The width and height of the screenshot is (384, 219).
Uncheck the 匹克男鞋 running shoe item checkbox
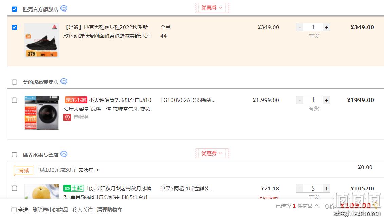point(15,27)
